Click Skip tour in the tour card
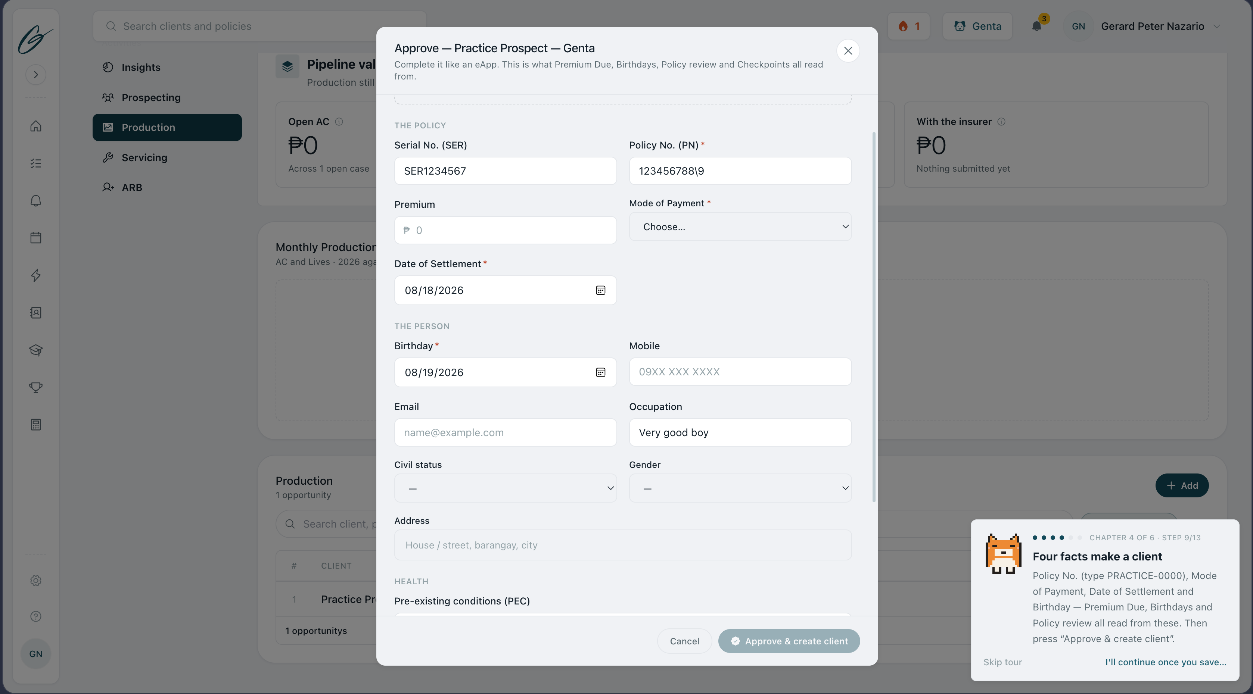Viewport: 1253px width, 694px height. pyautogui.click(x=1002, y=662)
